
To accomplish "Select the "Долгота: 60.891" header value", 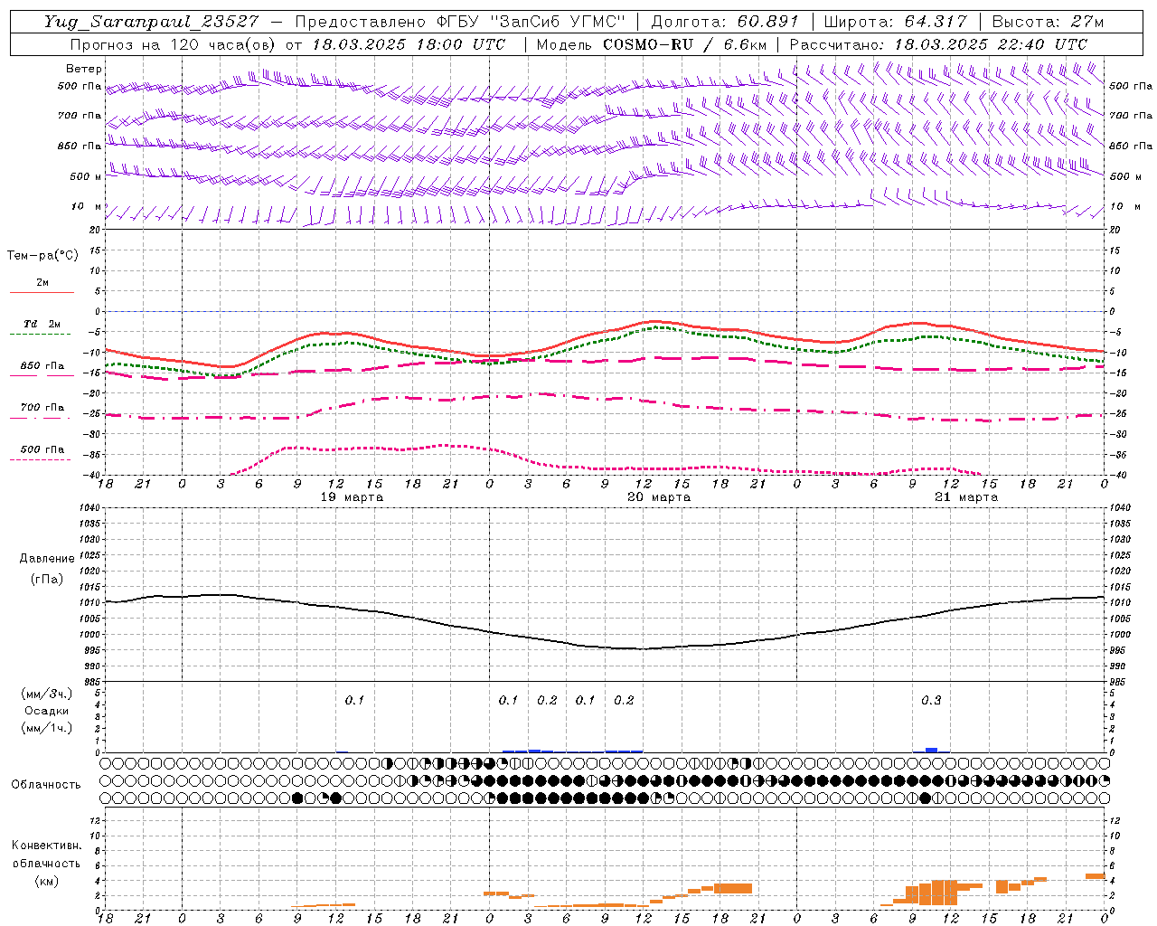I will coord(725,22).
